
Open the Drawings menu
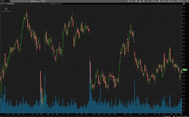(x=162, y=1)
